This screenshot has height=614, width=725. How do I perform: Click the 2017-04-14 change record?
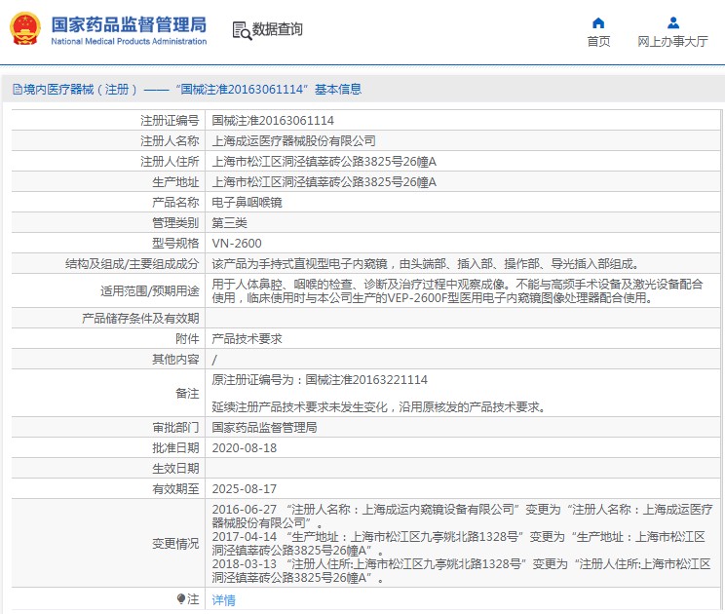tap(459, 543)
